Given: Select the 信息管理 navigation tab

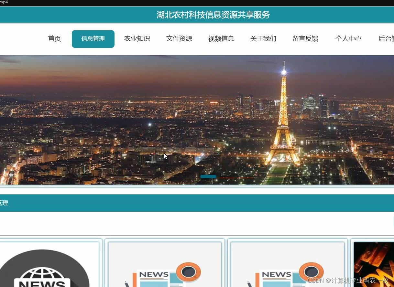Looking at the screenshot, I should pos(93,39).
